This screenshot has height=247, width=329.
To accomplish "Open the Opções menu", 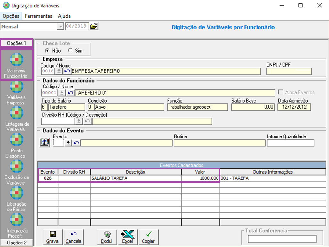I will coord(11,16).
